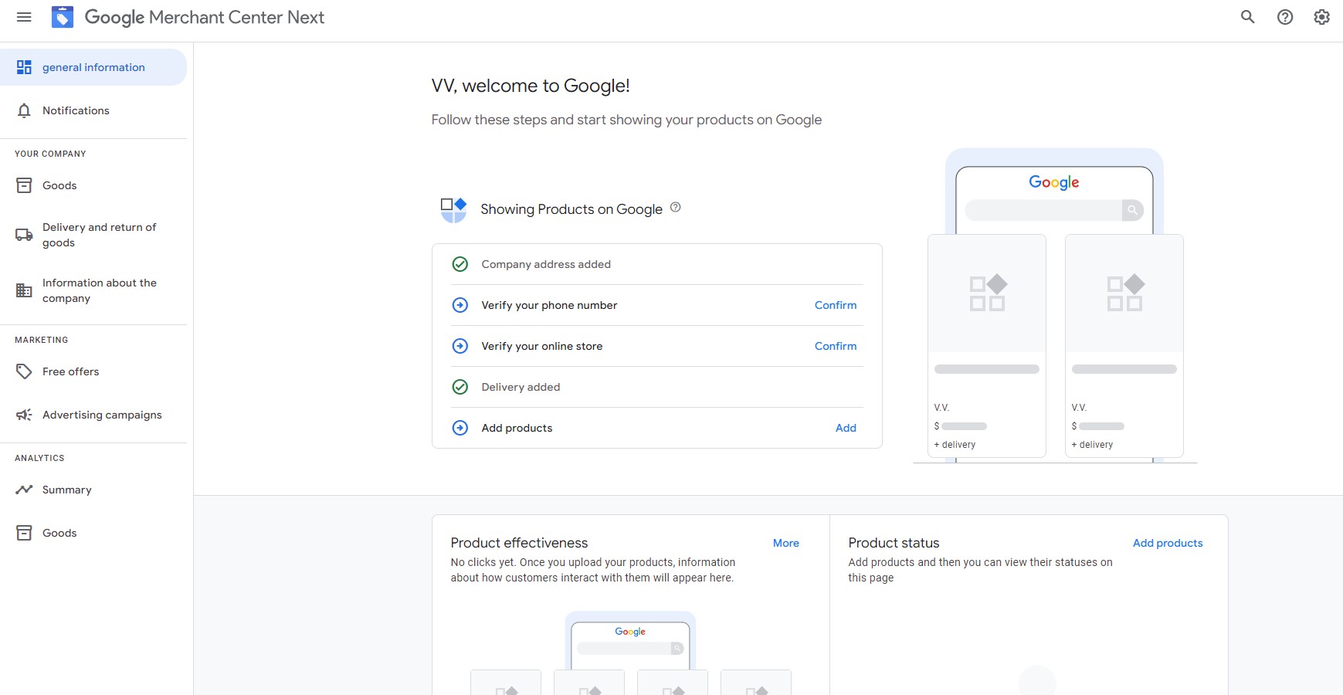Go to Delivery and return of goods
Image resolution: width=1343 pixels, height=695 pixels.
(x=99, y=235)
